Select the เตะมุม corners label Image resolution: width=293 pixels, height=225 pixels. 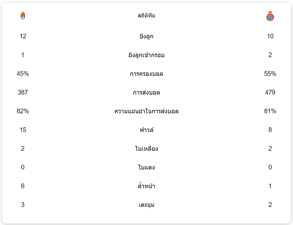pos(146,205)
